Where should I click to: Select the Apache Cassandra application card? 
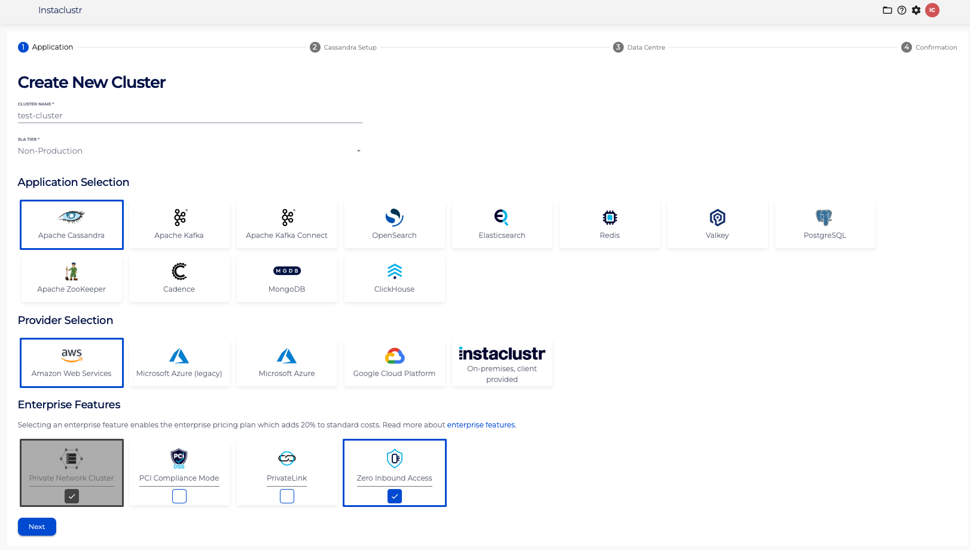(x=72, y=225)
